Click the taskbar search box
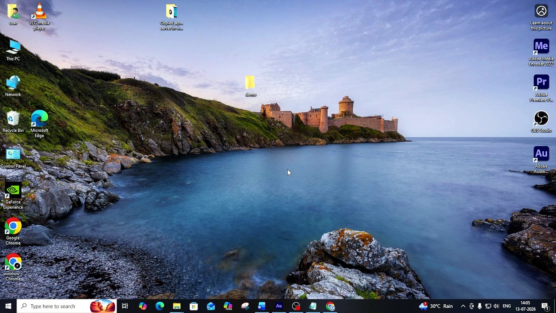 (67, 306)
